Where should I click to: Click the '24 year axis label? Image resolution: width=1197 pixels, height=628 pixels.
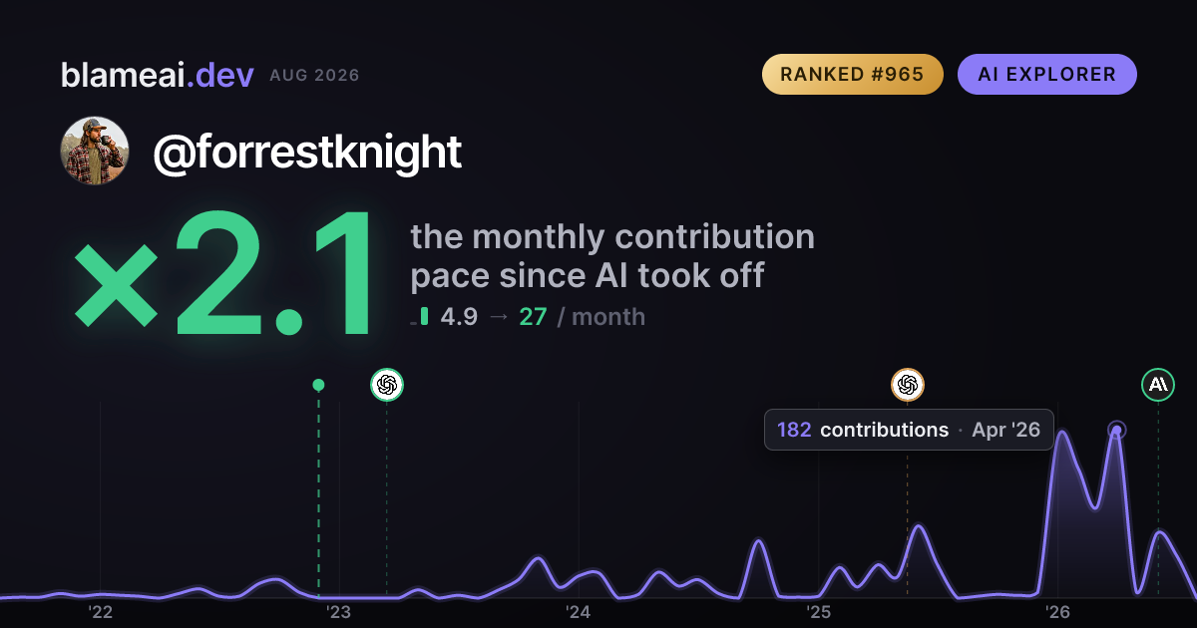tap(579, 611)
